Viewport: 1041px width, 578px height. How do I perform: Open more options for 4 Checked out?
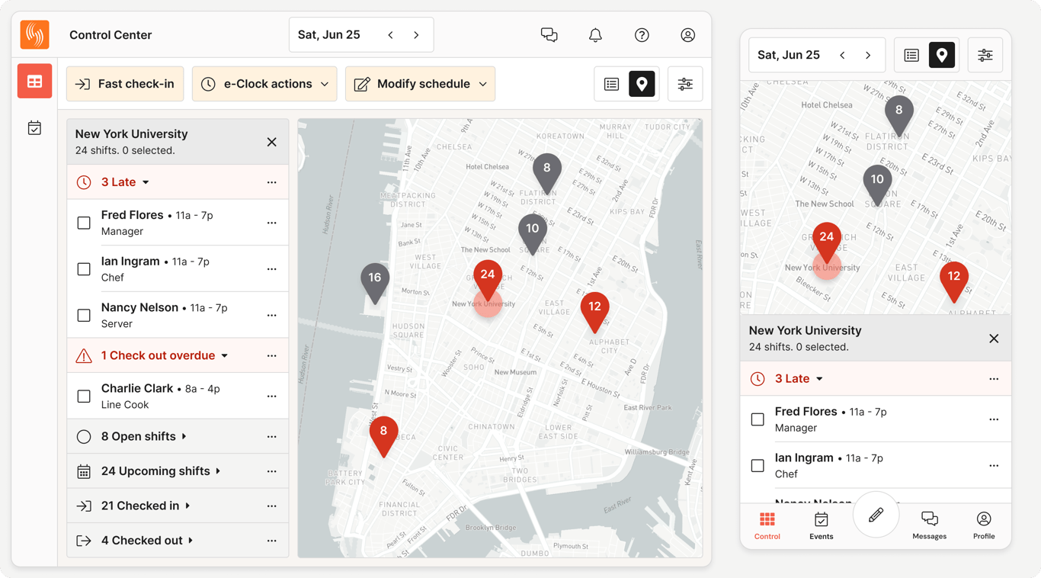271,541
